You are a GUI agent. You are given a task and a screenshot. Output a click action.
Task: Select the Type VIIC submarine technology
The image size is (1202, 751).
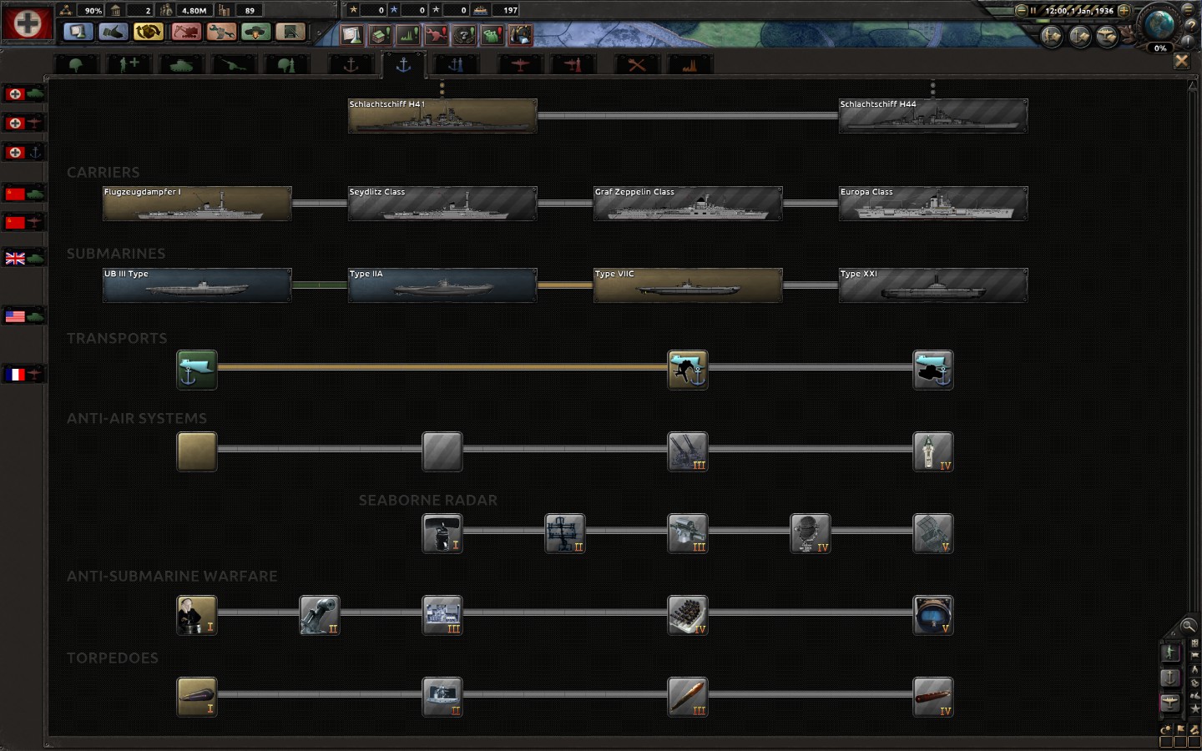pyautogui.click(x=688, y=285)
